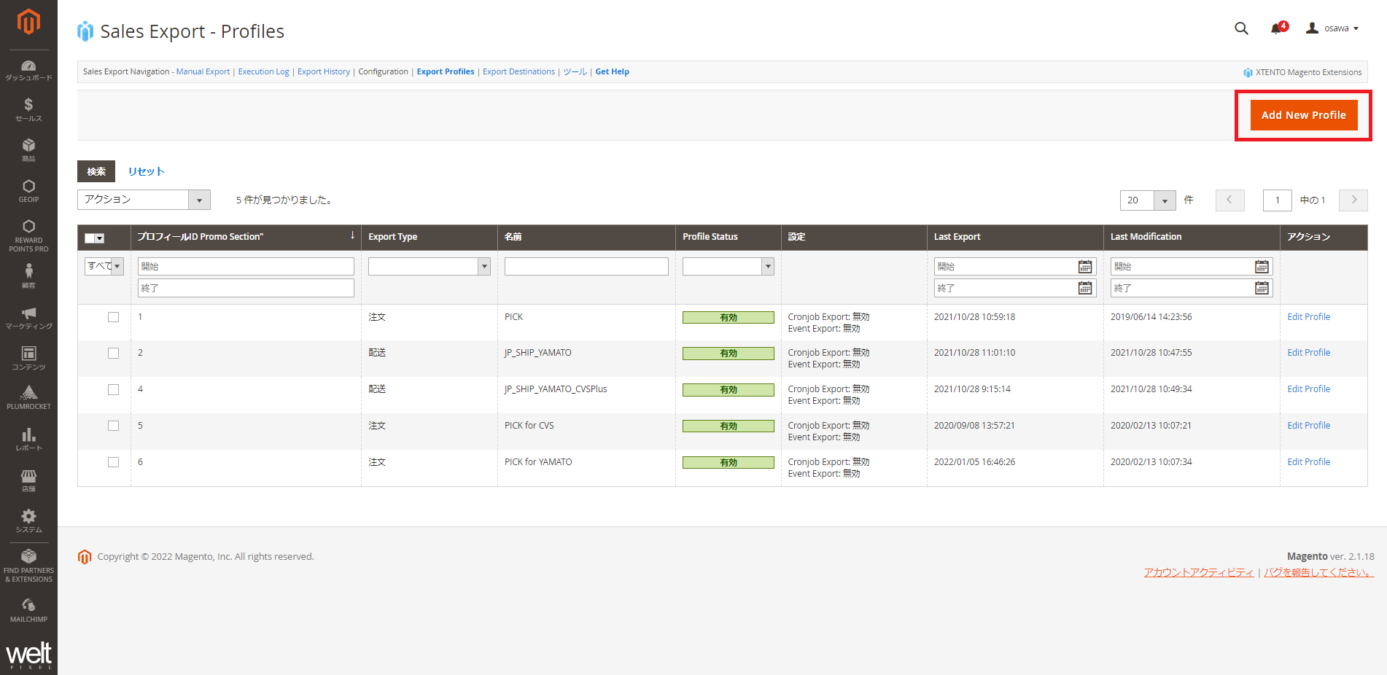Select the checkbox for JP_SHIP_YAMATO row

point(113,353)
